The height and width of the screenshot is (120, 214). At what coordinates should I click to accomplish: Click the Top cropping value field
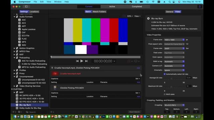(167, 112)
